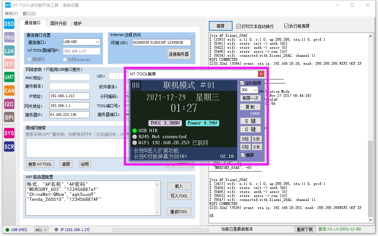Open the 300 ms refresh interval dropdown
The width and height of the screenshot is (378, 236).
[249, 90]
